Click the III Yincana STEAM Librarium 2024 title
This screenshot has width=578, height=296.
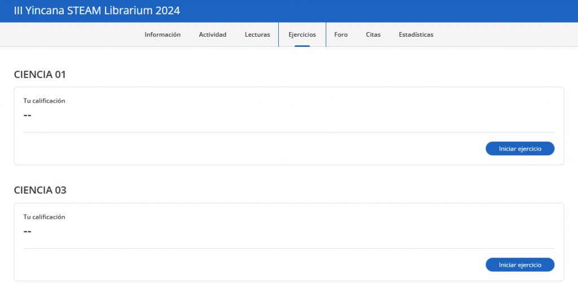click(x=97, y=11)
